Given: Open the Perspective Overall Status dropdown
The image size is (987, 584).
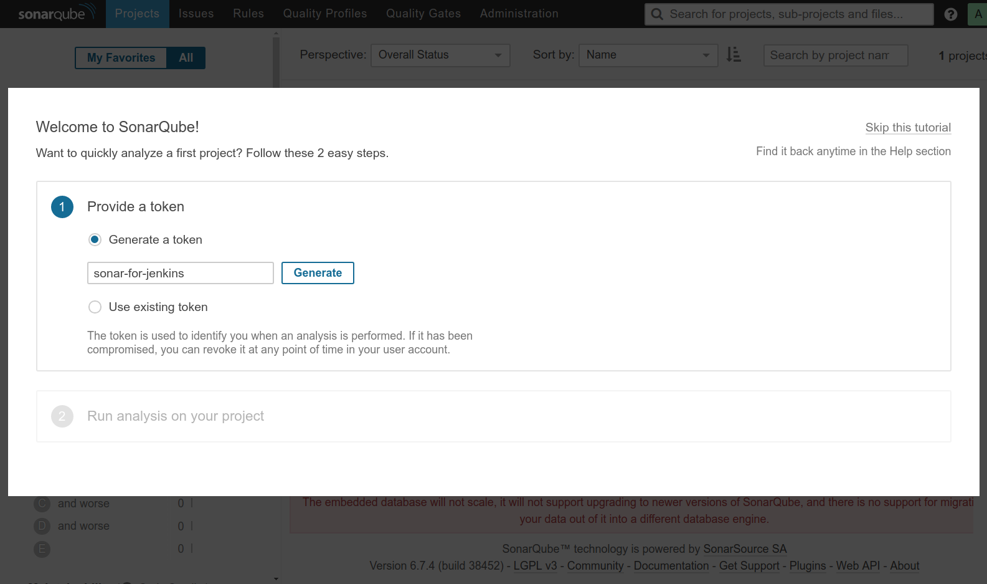Looking at the screenshot, I should (x=440, y=55).
